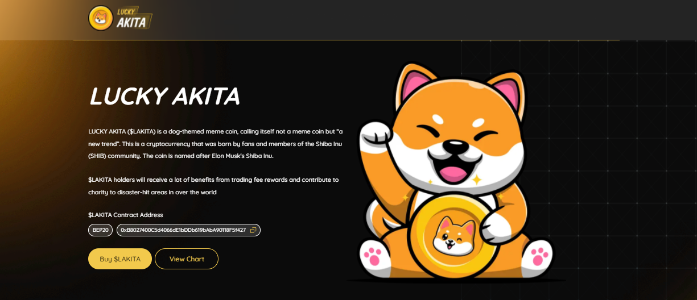Click the Lucky Akita logo in header

(120, 18)
